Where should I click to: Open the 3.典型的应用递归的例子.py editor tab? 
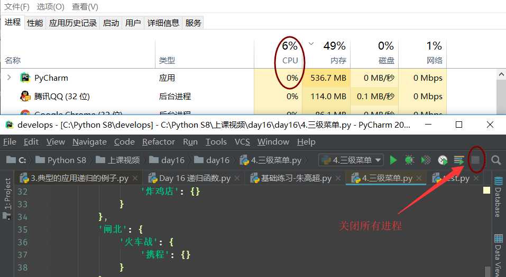coord(79,178)
